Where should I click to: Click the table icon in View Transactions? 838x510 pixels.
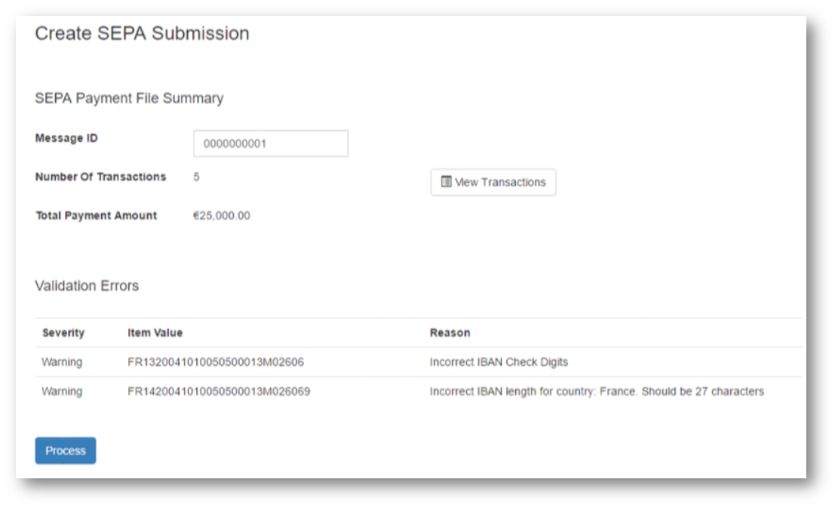click(447, 182)
